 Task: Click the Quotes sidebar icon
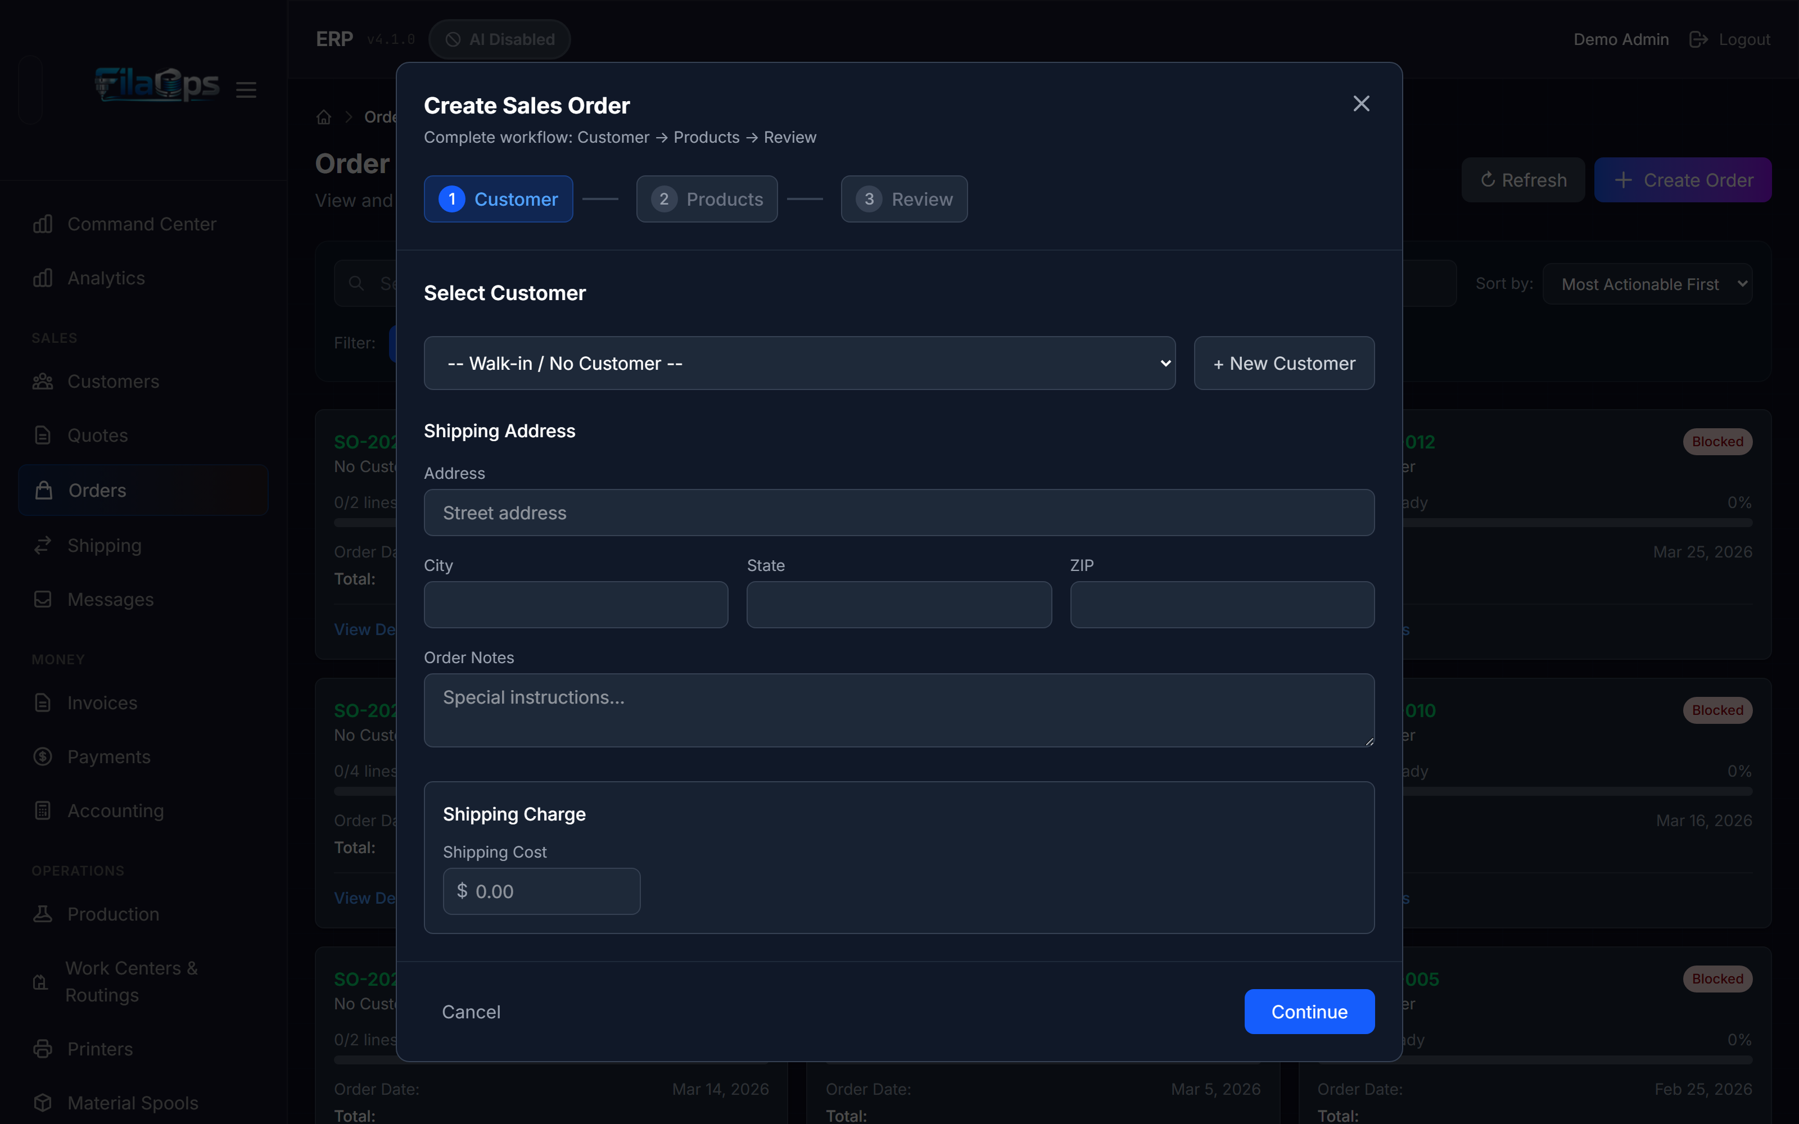[43, 435]
